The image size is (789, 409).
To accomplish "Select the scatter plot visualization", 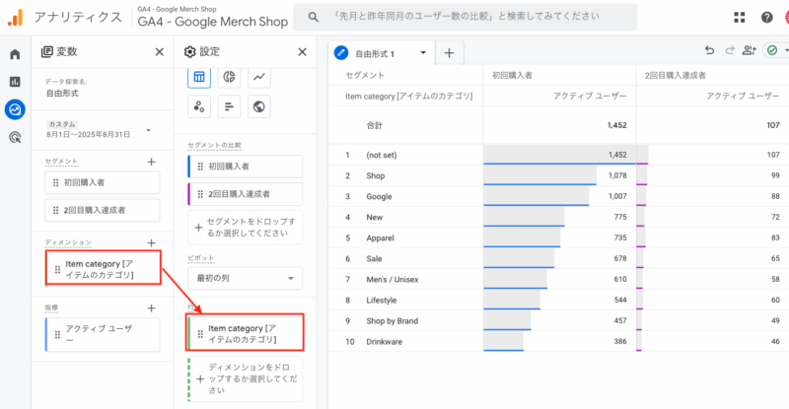I will [198, 106].
